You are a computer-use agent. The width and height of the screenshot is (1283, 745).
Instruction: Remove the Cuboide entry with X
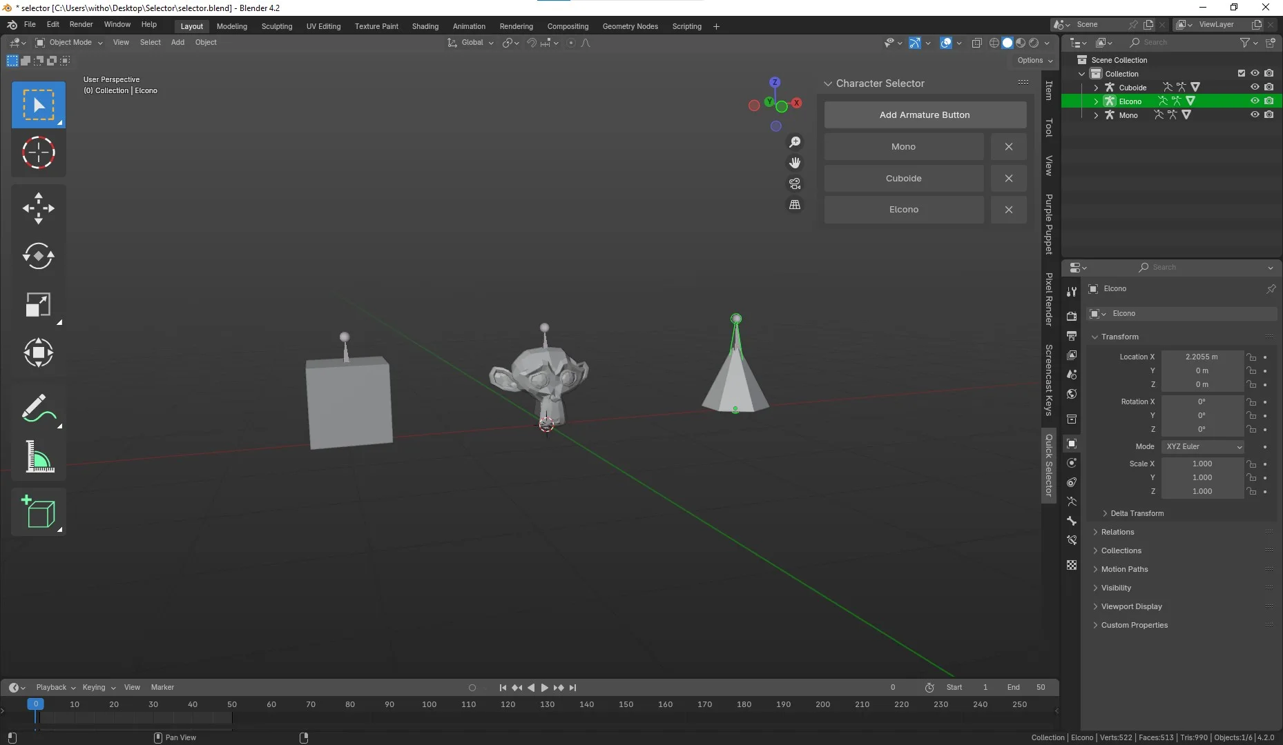[1009, 178]
